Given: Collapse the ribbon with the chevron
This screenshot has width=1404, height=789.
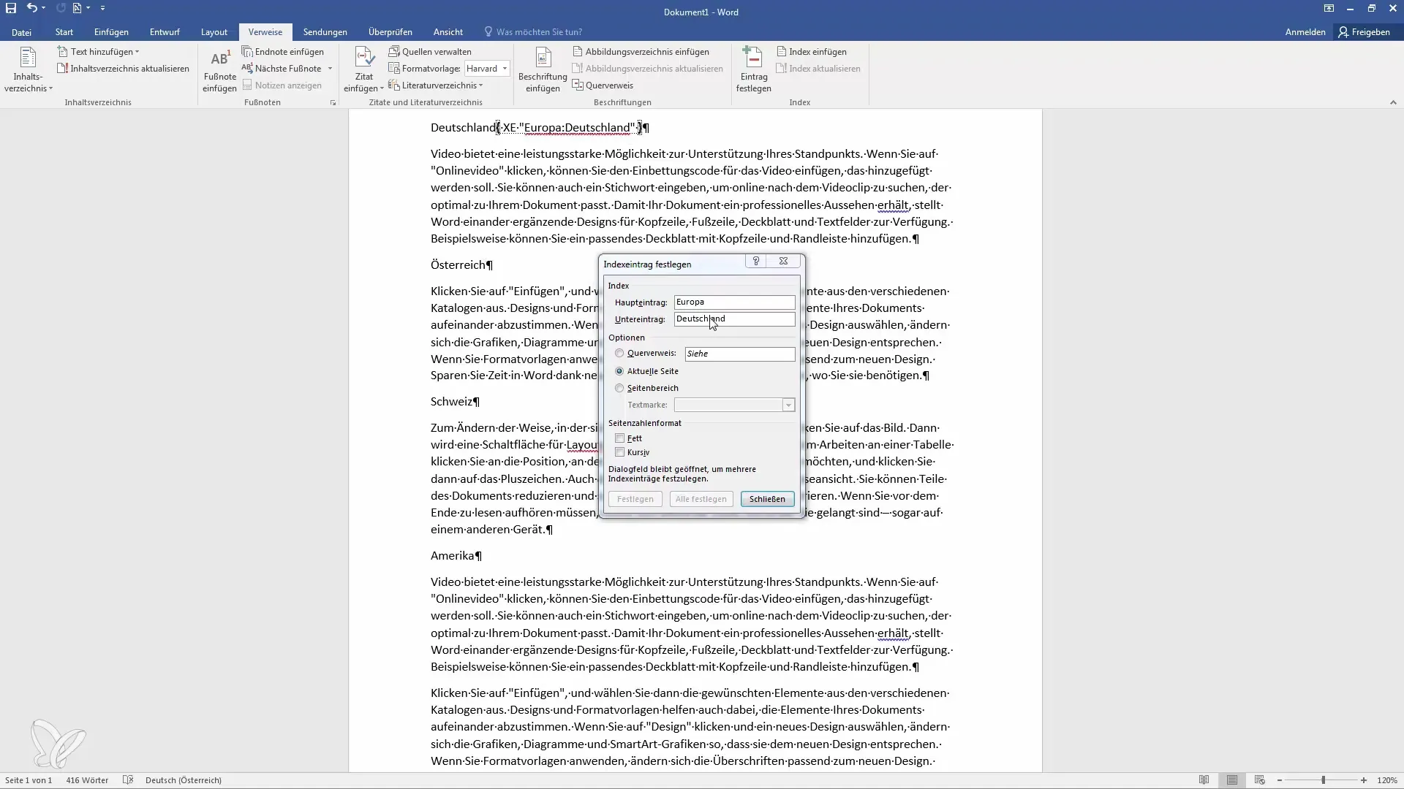Looking at the screenshot, I should tap(1393, 103).
